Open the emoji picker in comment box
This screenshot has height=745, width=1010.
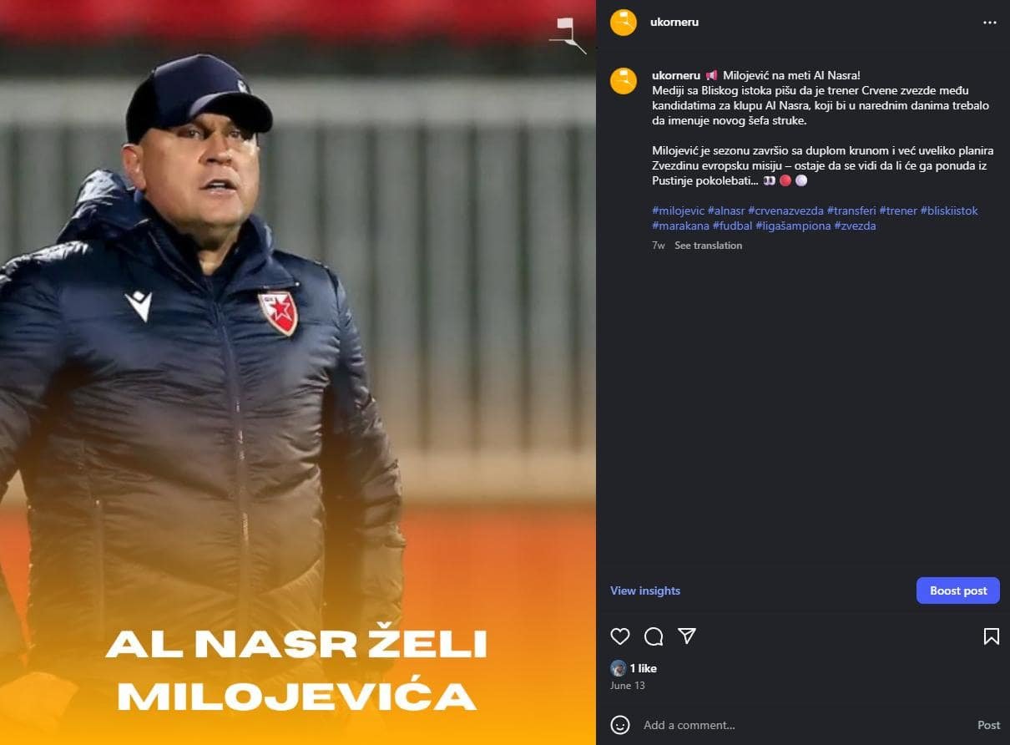coord(620,724)
